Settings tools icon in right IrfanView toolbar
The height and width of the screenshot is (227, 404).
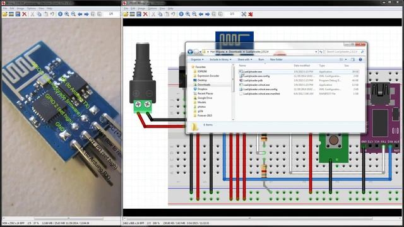244,14
